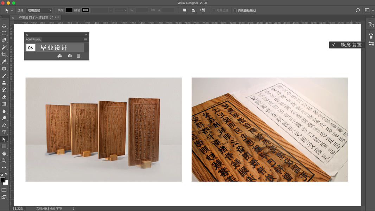
Task: Select the Pen tool
Action: pyautogui.click(x=4, y=125)
